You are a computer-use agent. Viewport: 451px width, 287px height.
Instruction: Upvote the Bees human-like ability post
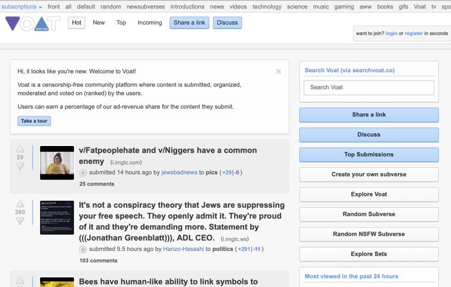tap(20, 280)
